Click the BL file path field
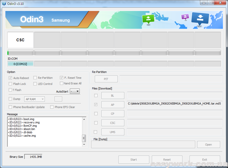The image size is (228, 168). (175, 95)
